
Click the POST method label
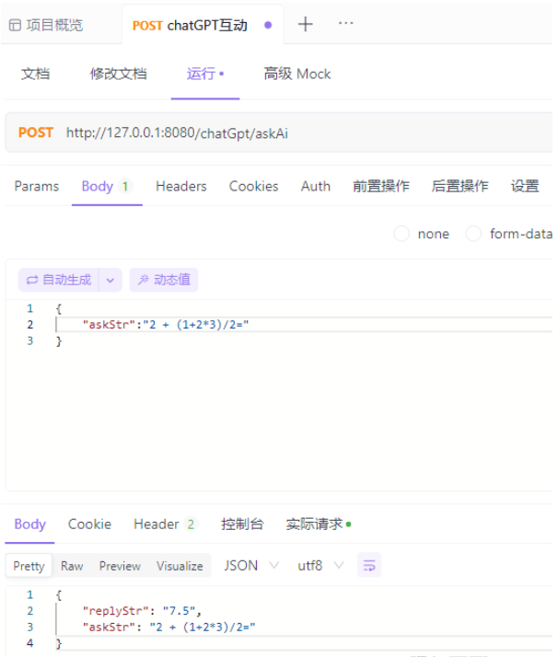36,133
